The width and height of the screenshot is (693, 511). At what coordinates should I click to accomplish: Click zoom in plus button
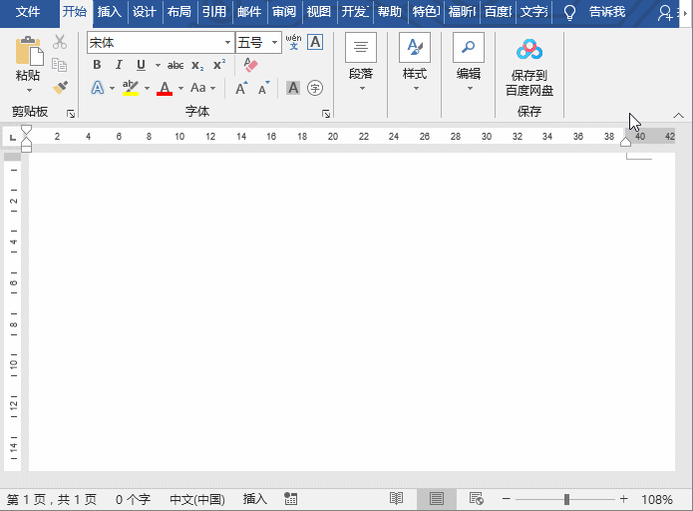(x=623, y=499)
